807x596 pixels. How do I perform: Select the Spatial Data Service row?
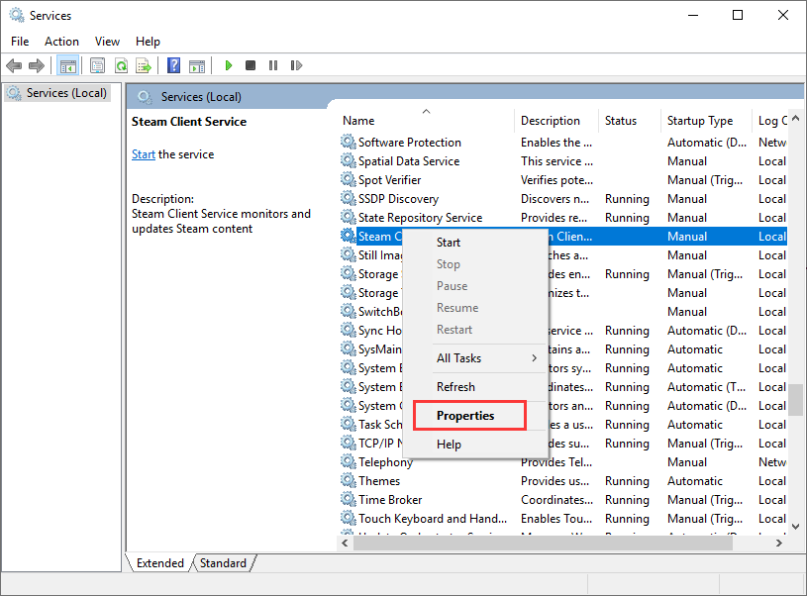(563, 161)
